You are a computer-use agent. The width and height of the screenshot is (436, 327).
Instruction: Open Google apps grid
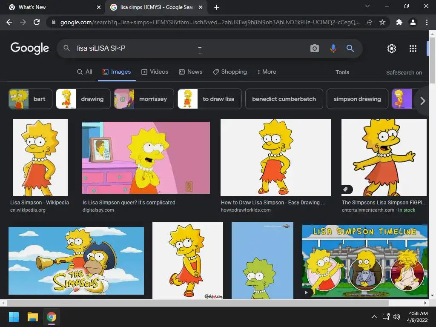pos(413,49)
